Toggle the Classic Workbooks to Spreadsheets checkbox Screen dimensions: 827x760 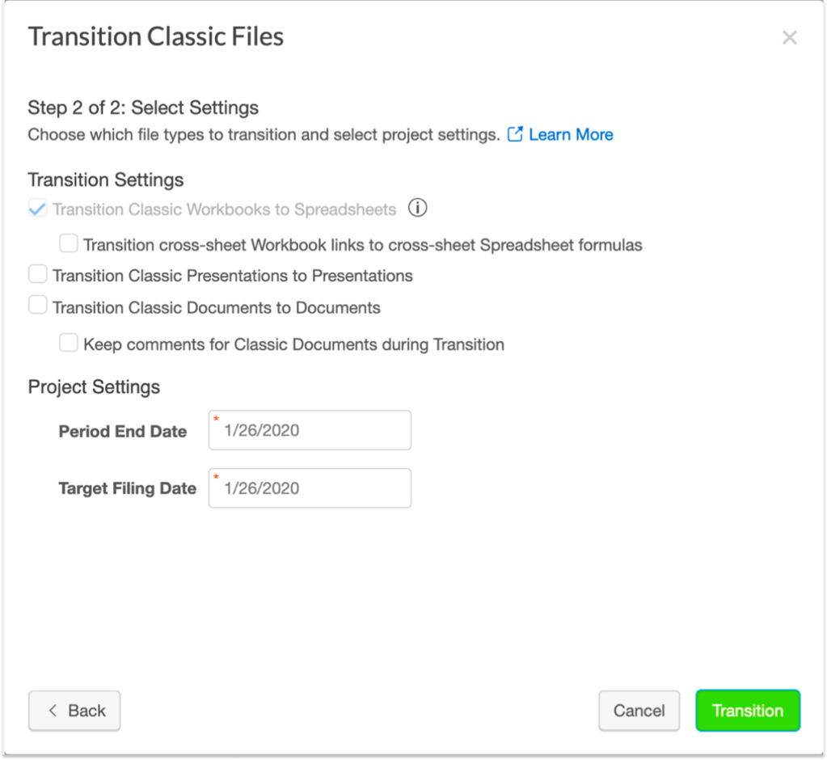(x=37, y=209)
